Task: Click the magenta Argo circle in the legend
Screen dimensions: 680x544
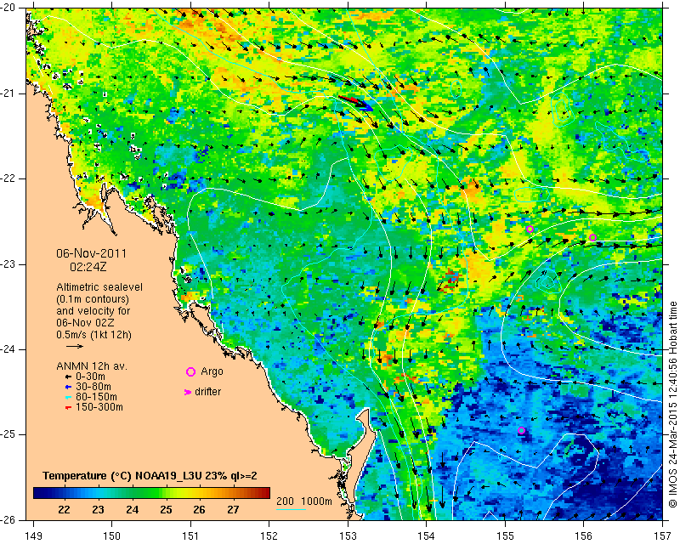Action: tap(190, 371)
